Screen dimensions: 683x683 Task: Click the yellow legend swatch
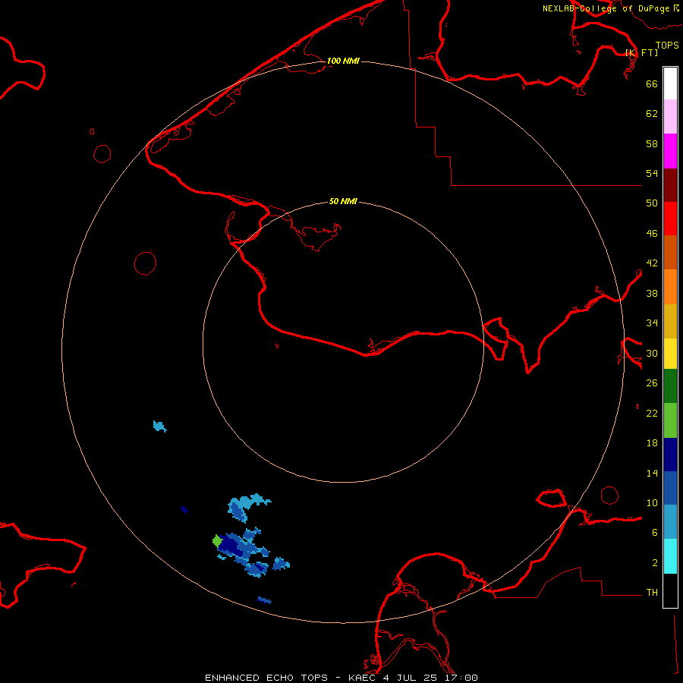pos(670,353)
